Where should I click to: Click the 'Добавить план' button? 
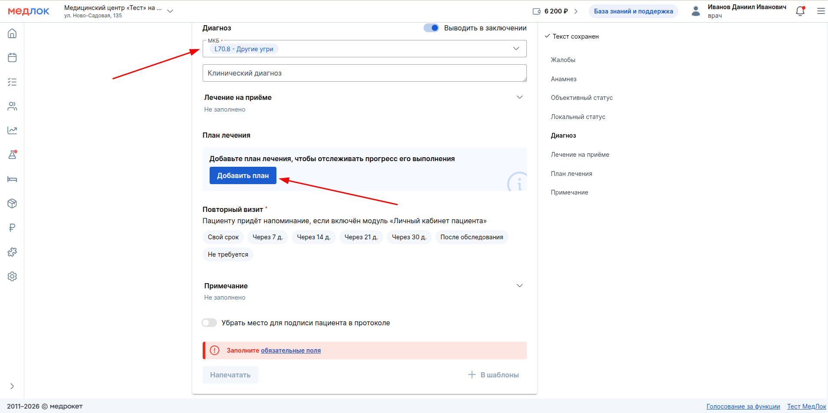(x=243, y=175)
